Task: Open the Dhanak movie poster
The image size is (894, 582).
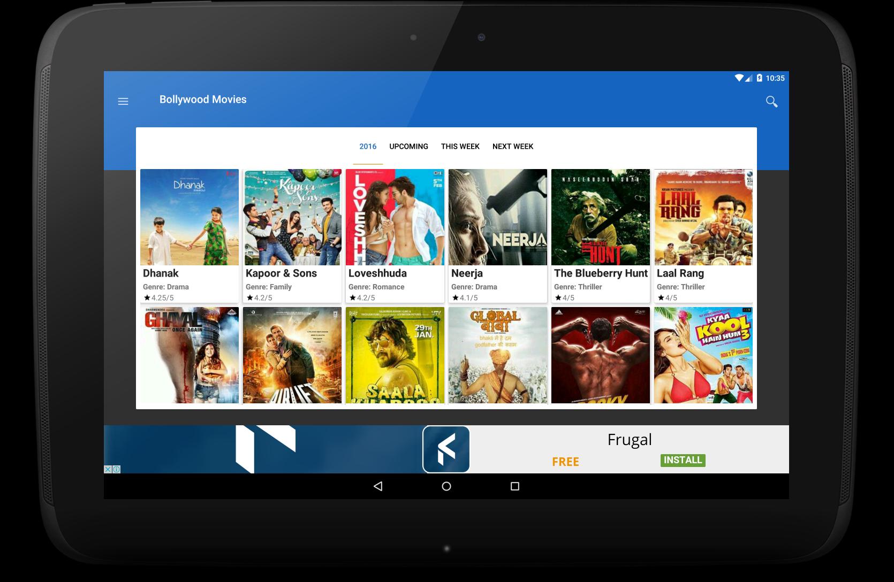Action: 190,217
